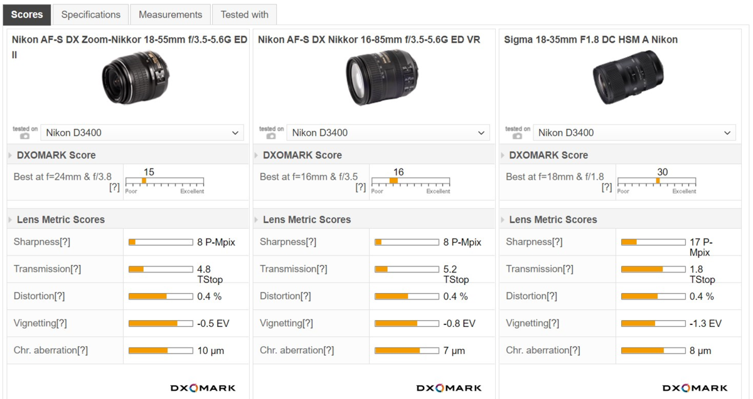Click the 8 µm chromatic aberration value
Screen dimensions: 753x399
point(700,351)
